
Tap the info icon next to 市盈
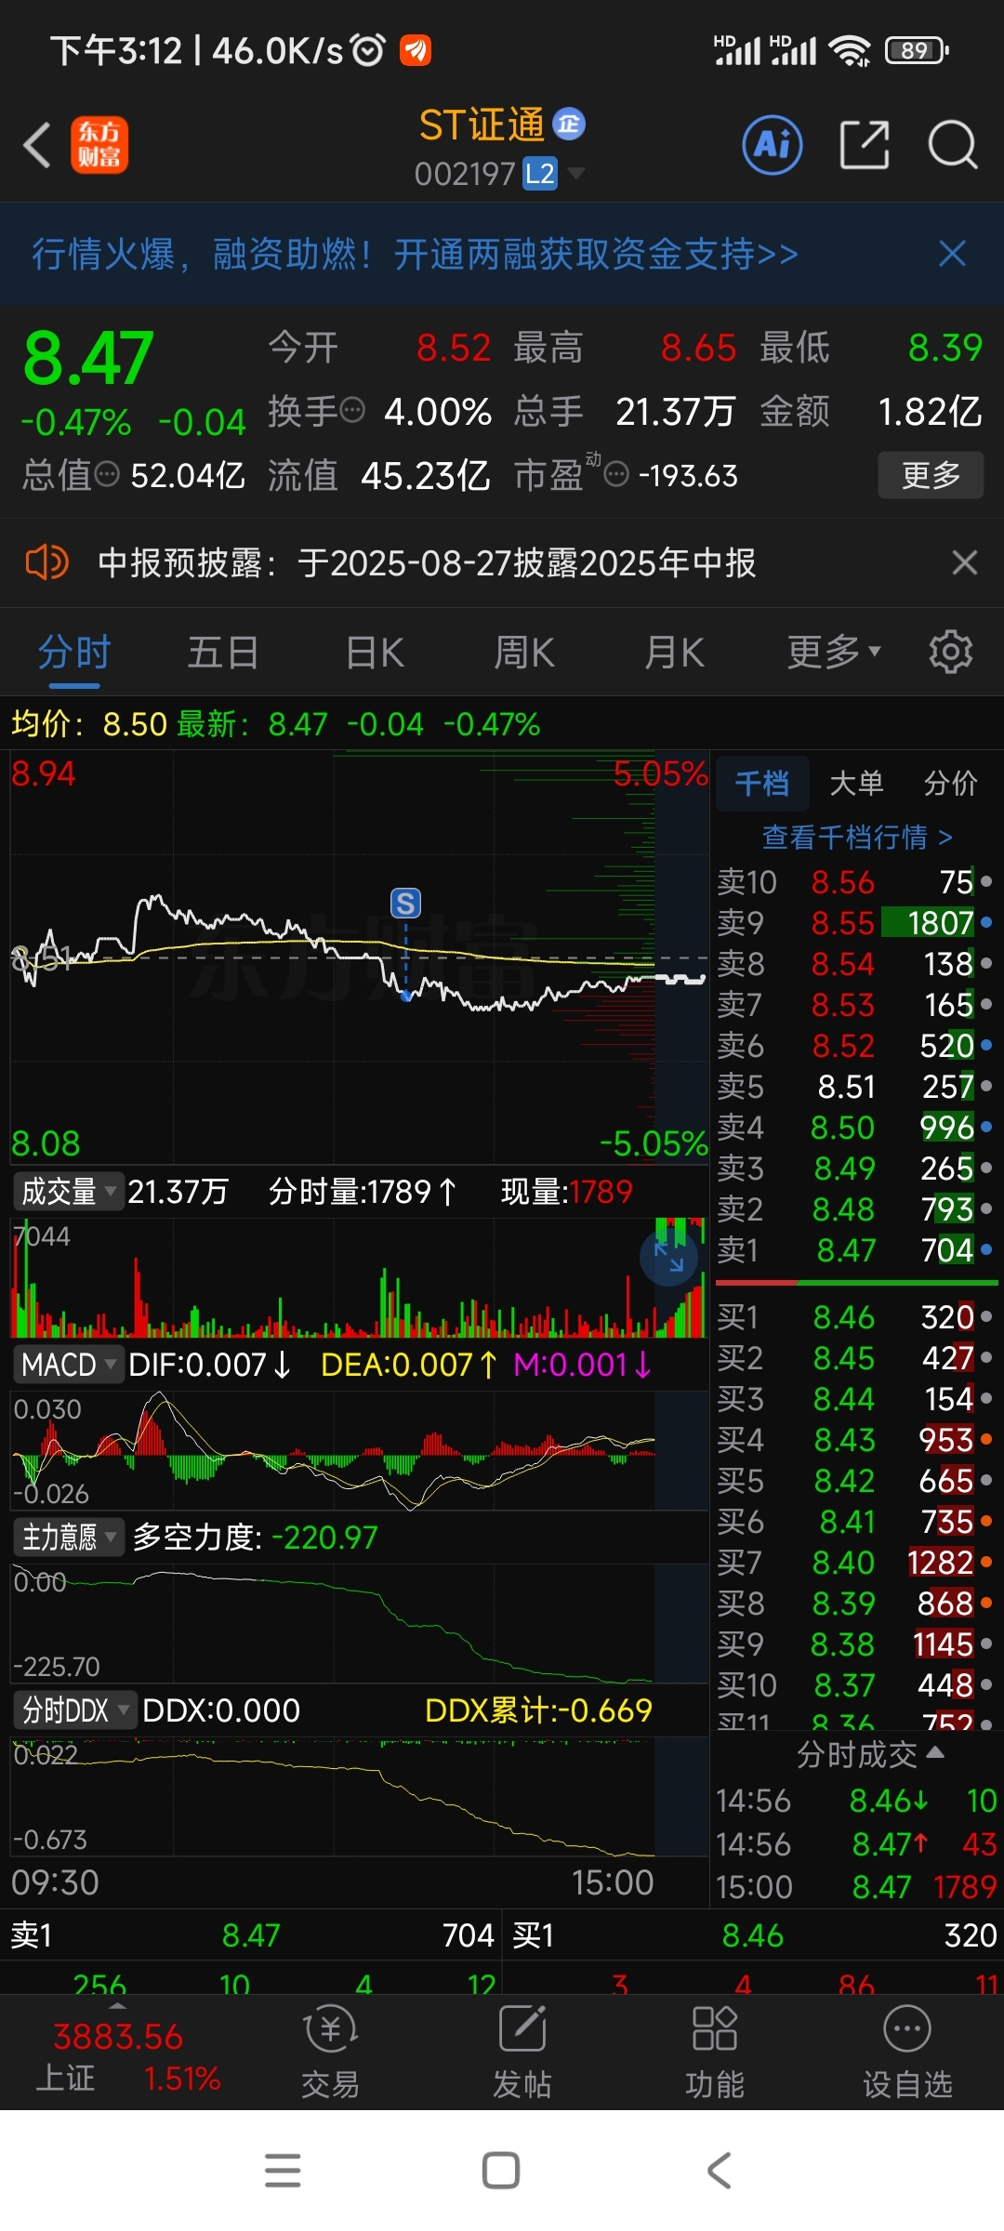click(x=616, y=475)
